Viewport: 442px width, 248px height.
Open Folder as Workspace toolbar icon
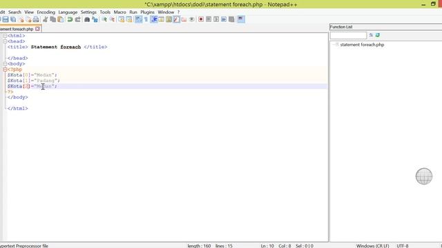pos(184,19)
